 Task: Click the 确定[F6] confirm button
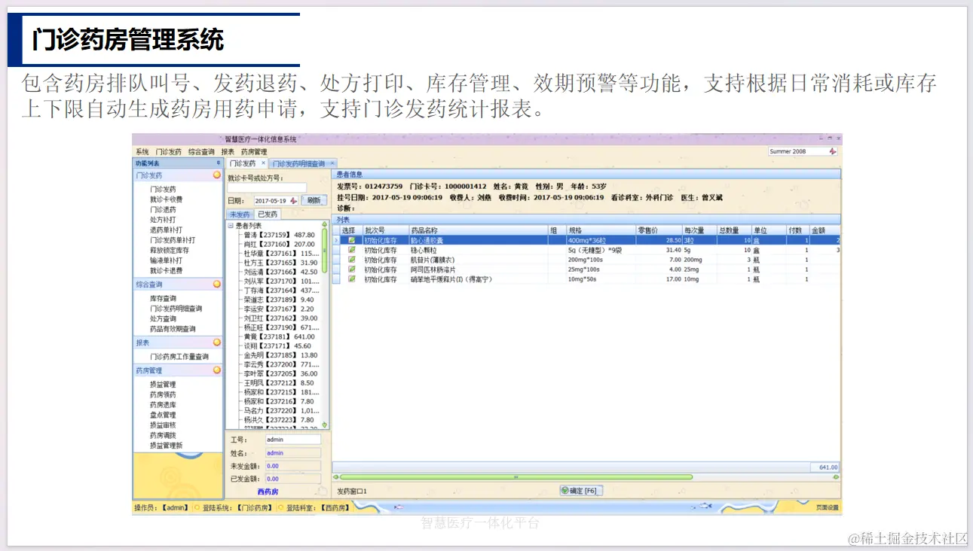coord(580,491)
